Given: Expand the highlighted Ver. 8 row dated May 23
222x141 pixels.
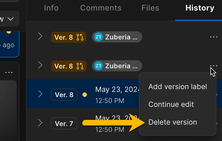Looking at the screenshot, I should pyautogui.click(x=40, y=94).
